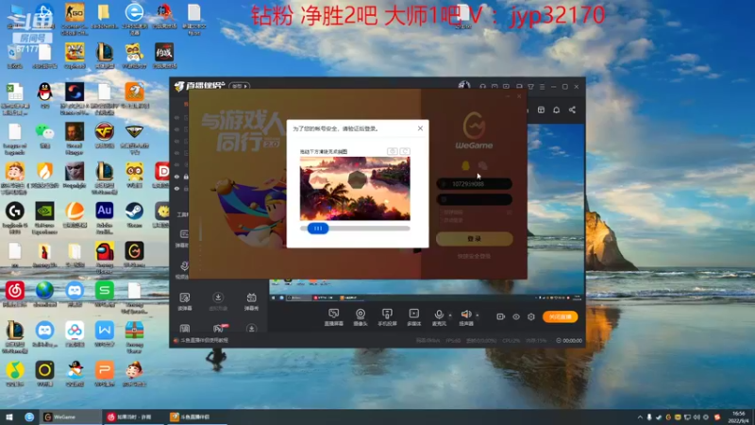
Task: Open the PK tool with red badge
Action: point(219,329)
